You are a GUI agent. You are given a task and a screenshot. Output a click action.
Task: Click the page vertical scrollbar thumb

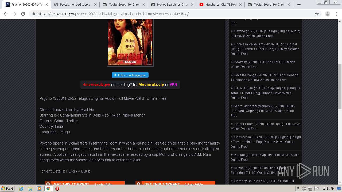[x=340, y=87]
